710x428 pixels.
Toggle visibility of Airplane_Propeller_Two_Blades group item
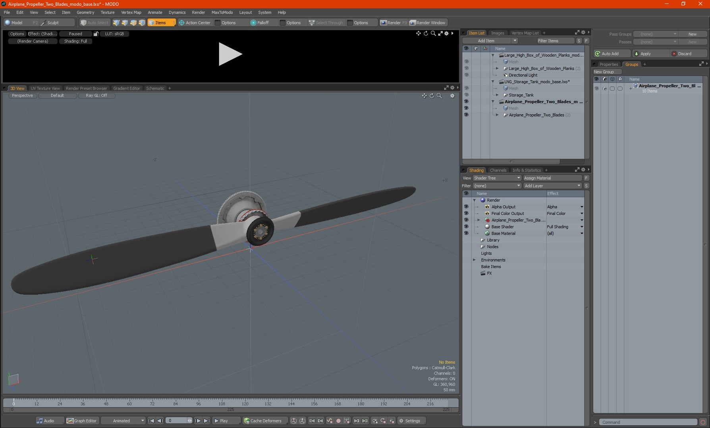coord(466,115)
